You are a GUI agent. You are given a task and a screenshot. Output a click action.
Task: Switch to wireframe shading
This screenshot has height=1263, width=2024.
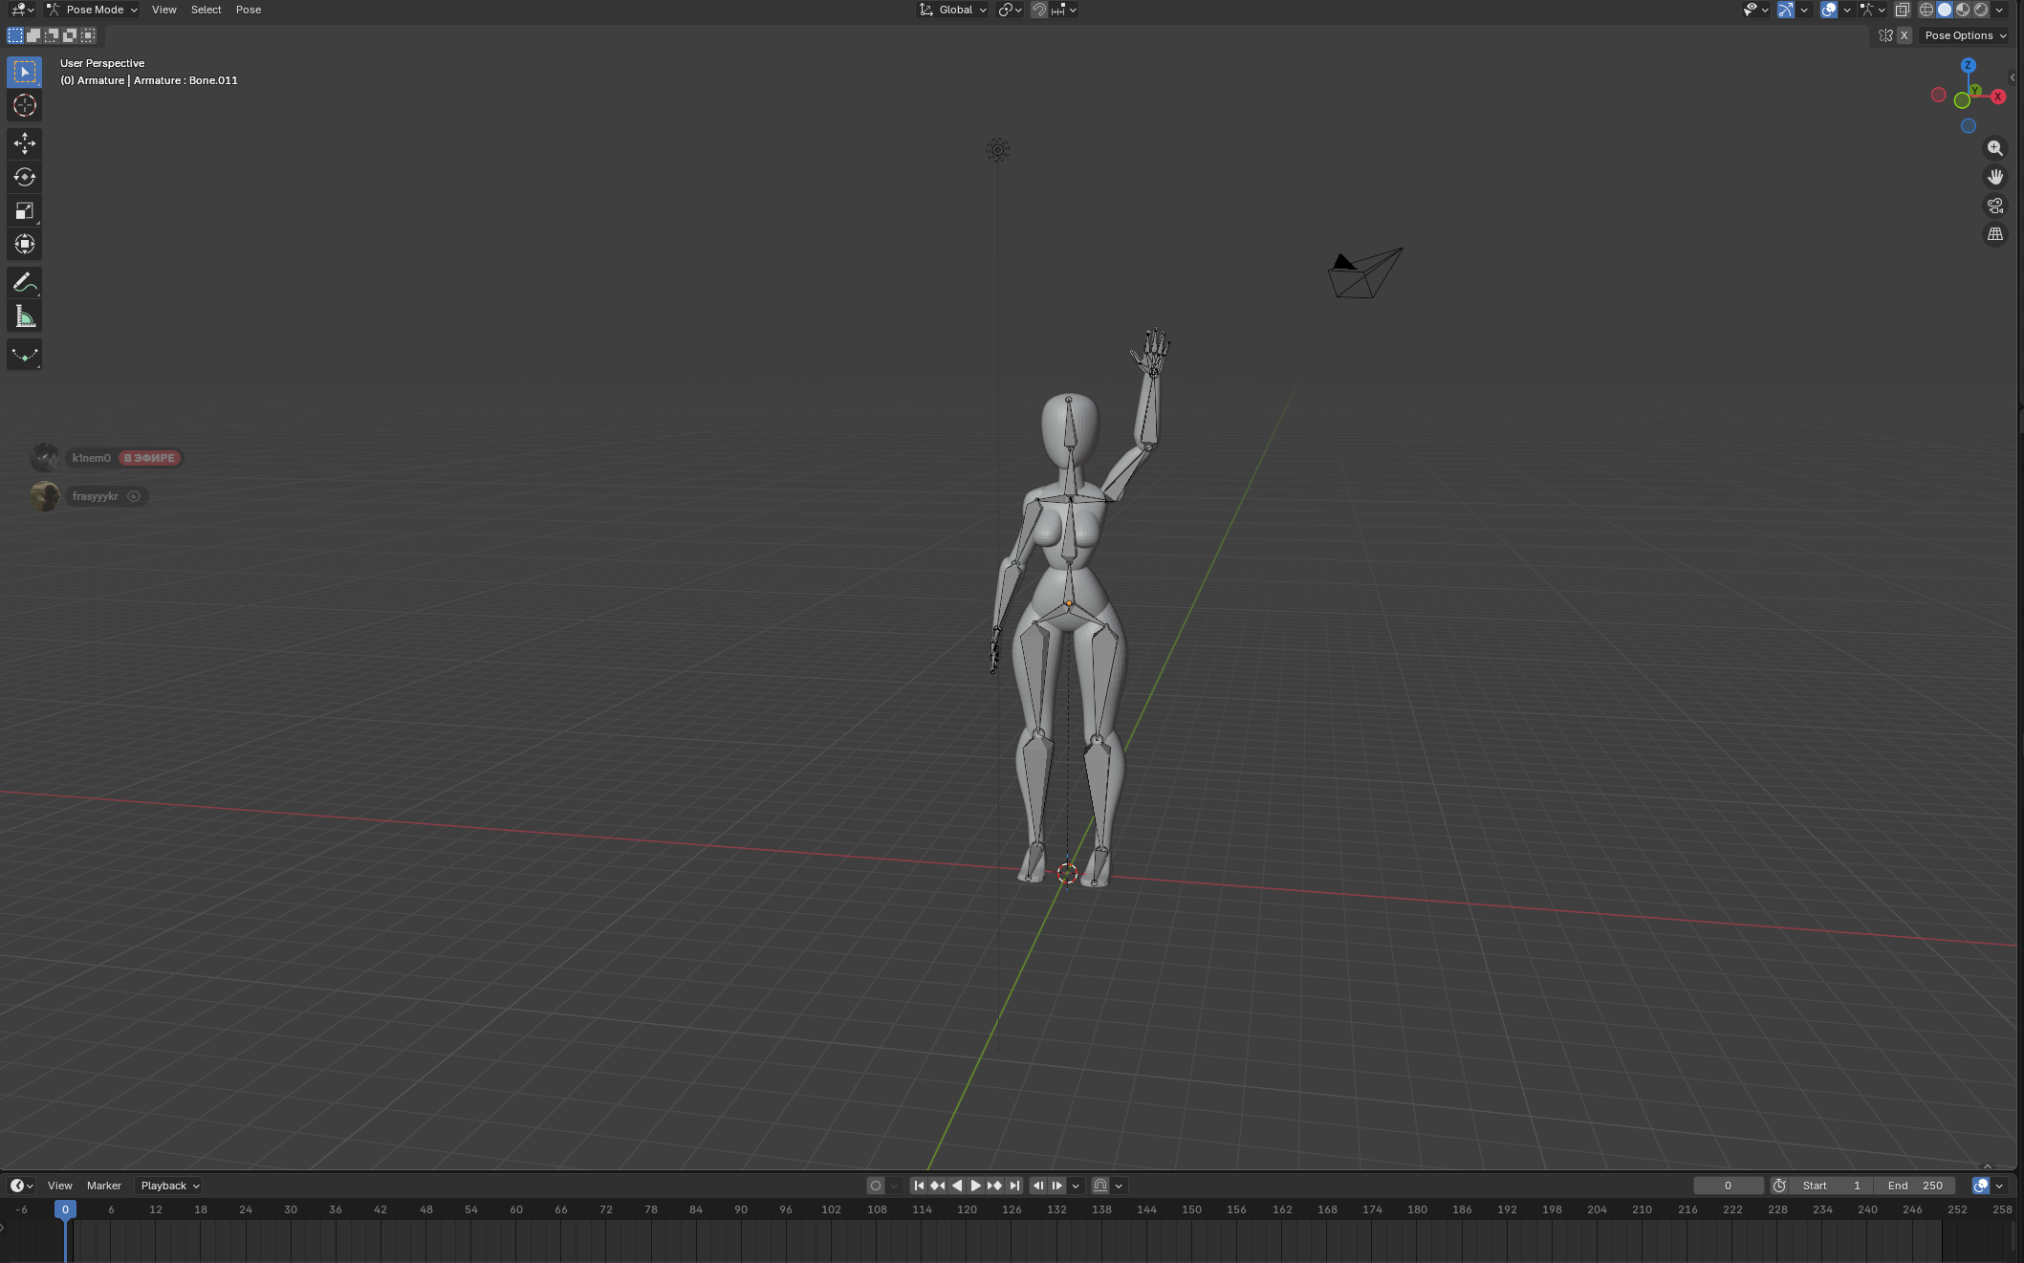point(1926,10)
